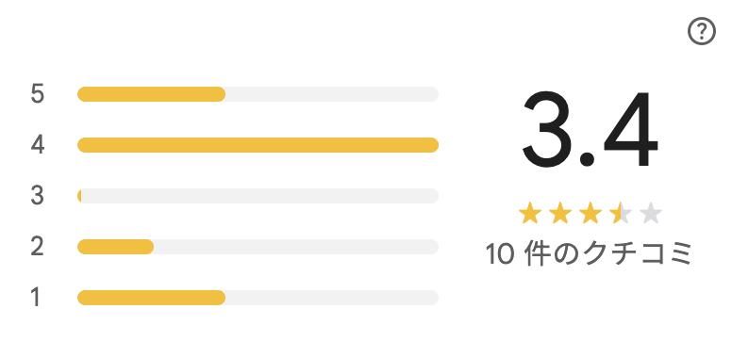Select the second yellow rating star

point(559,214)
